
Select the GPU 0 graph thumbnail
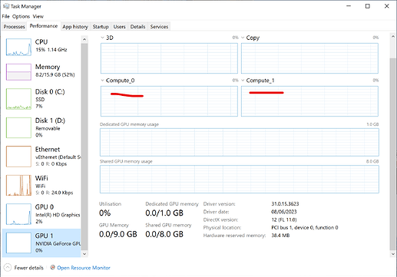tap(18, 214)
